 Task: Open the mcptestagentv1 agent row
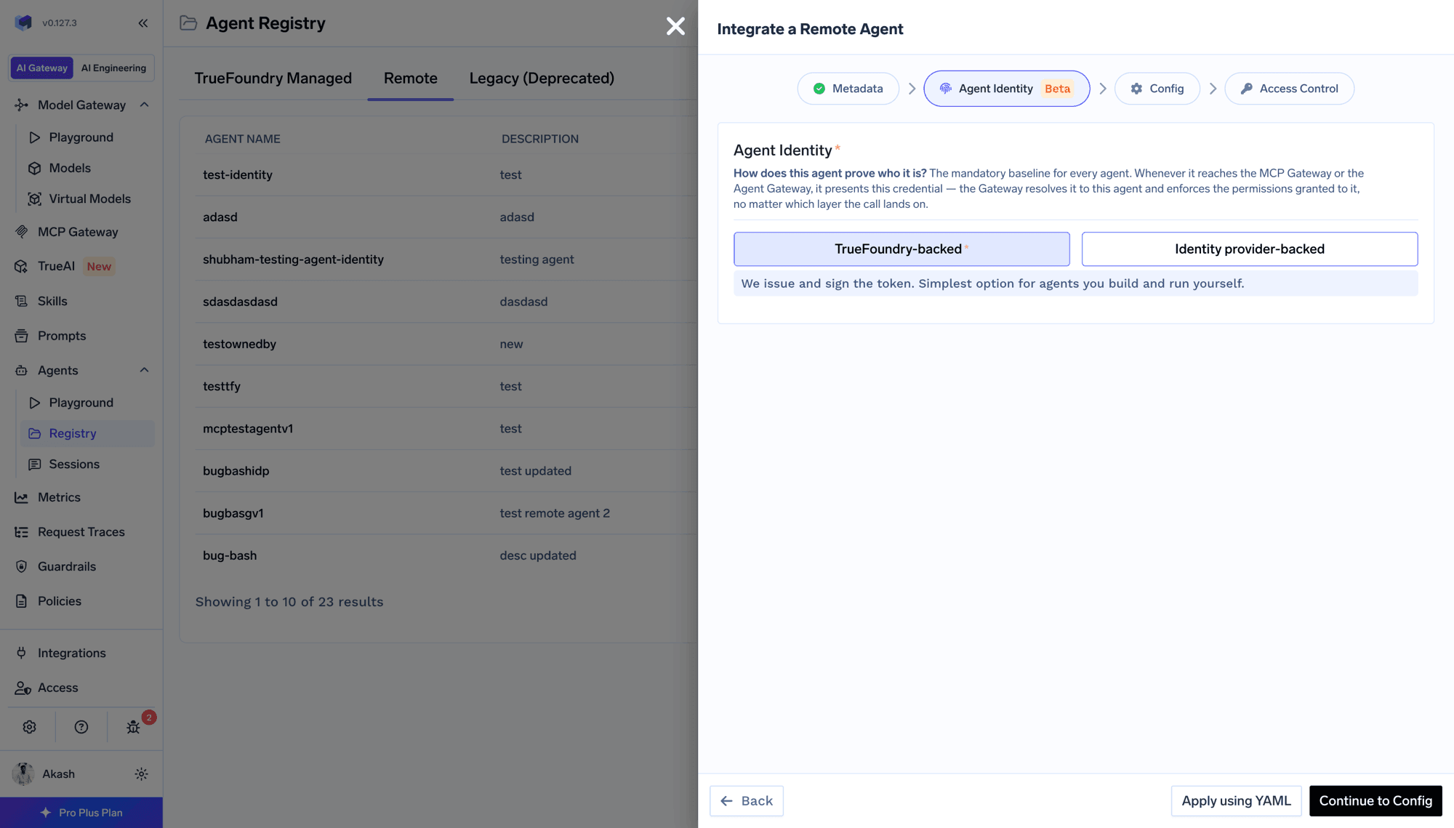pyautogui.click(x=446, y=429)
